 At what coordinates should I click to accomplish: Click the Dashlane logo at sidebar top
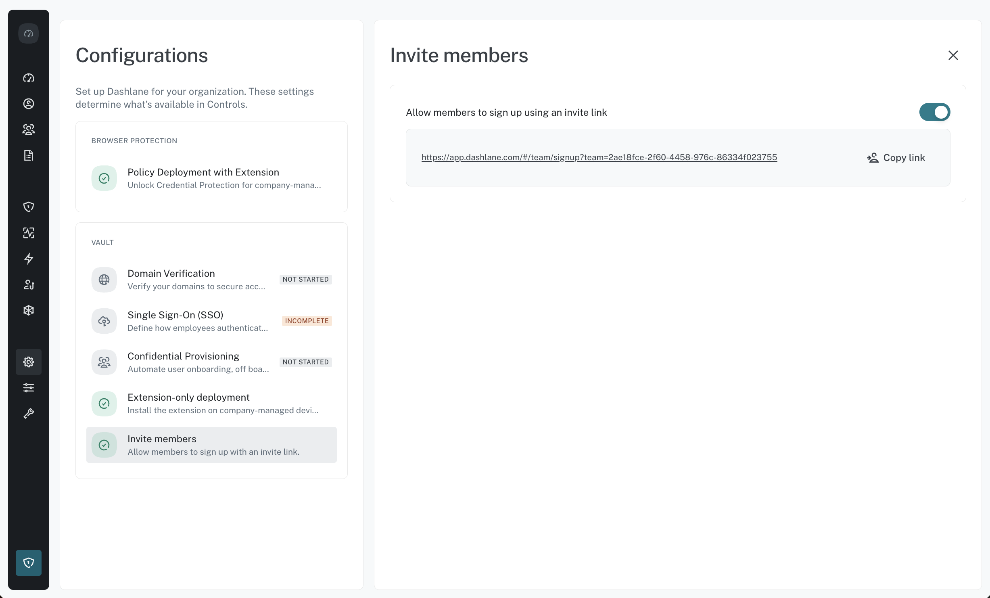(28, 33)
